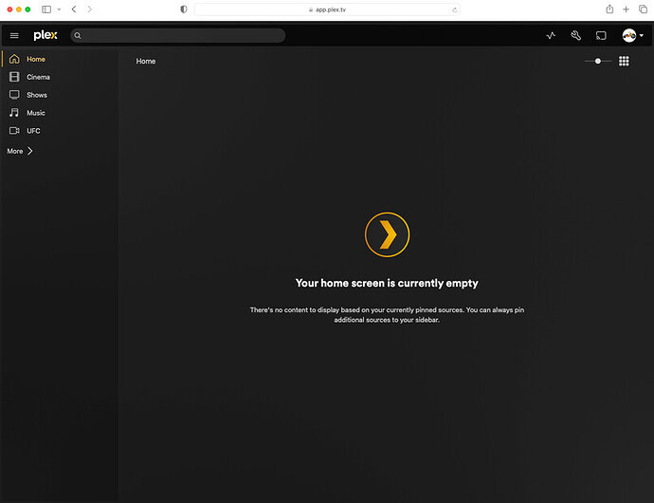The image size is (654, 503).
Task: Open the Shows library
Action: pos(37,95)
